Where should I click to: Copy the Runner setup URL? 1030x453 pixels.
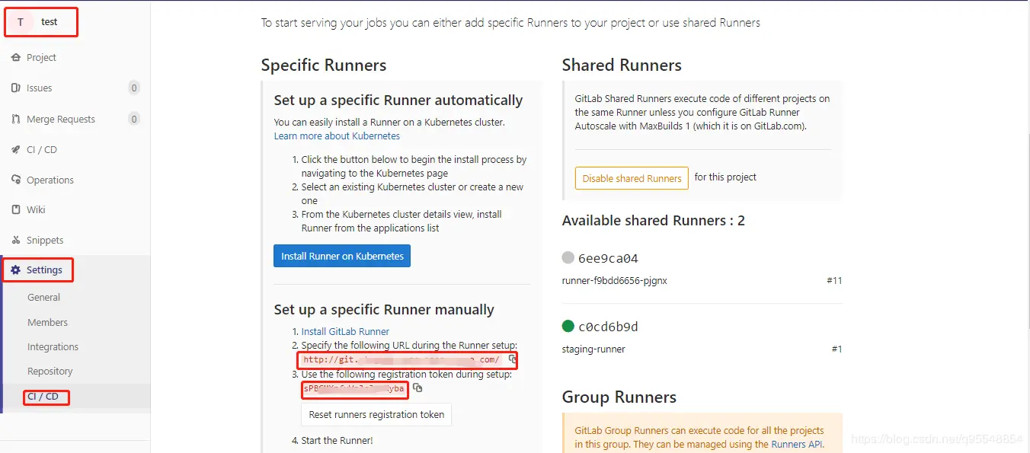click(x=513, y=359)
